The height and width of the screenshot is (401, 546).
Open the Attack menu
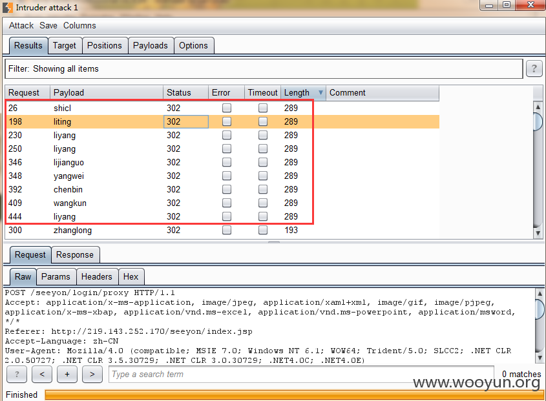21,25
